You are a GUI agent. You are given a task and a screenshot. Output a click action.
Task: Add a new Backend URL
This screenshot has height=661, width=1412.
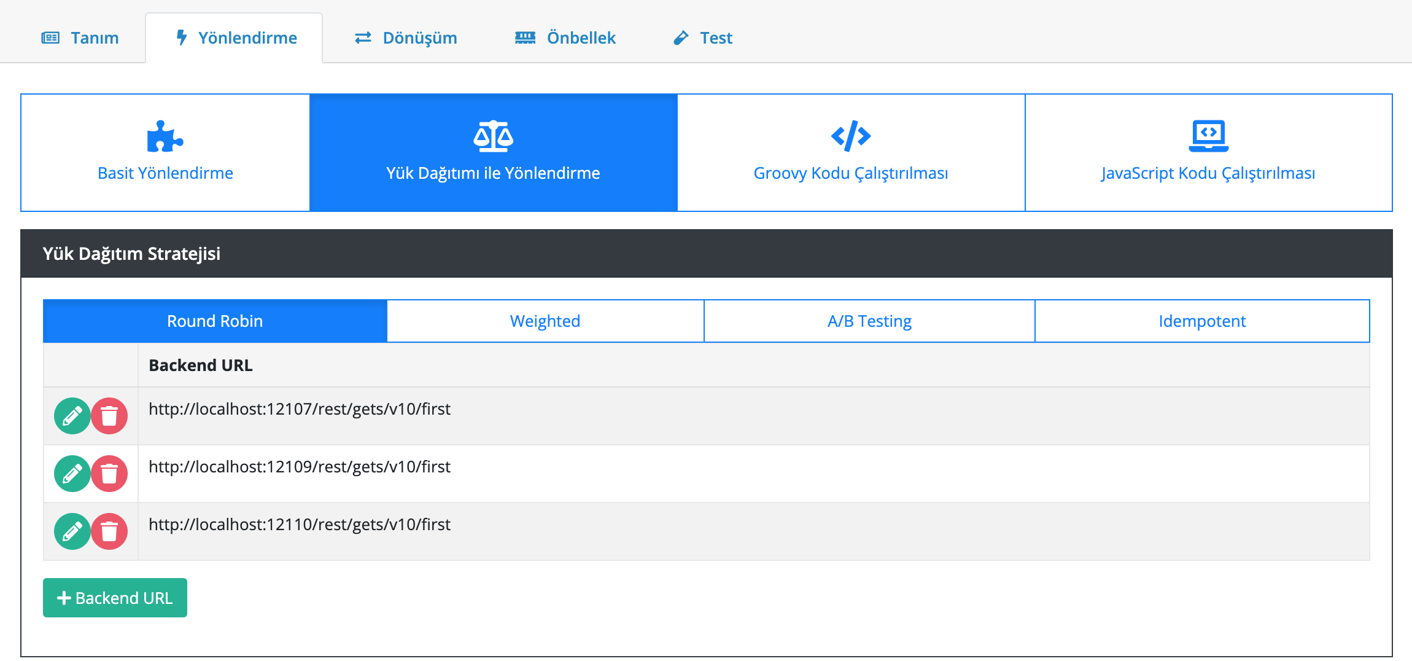115,598
